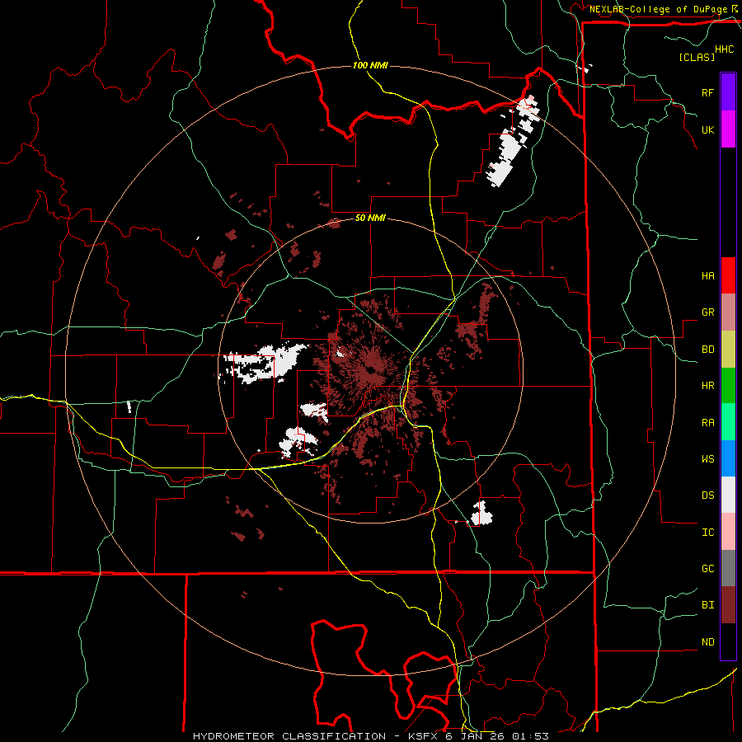742x742 pixels.
Task: Select the GC gray legend swatch
Action: [x=728, y=568]
